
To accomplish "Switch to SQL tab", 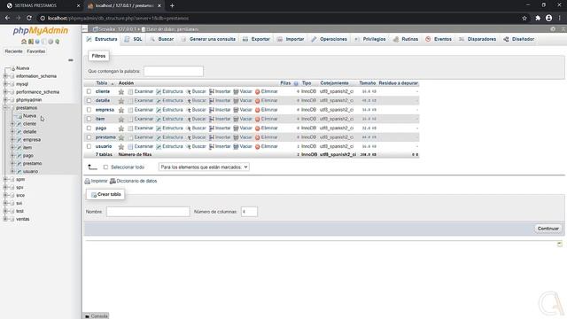I will tap(134, 39).
